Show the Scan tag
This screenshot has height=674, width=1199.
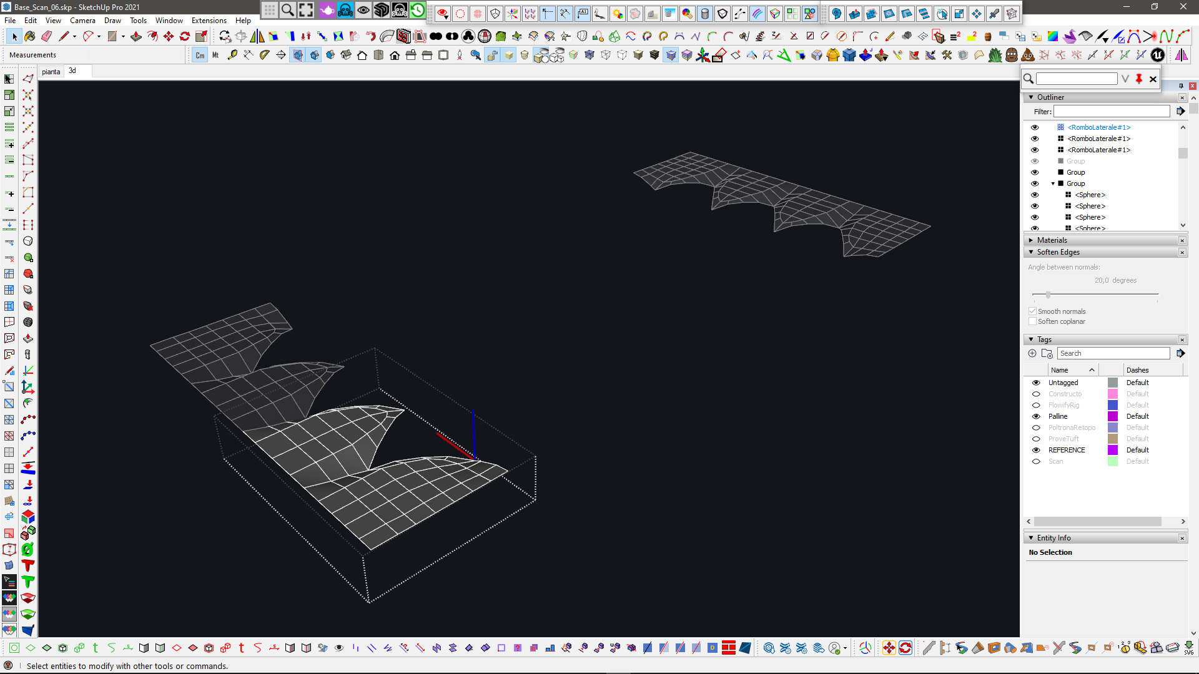pyautogui.click(x=1036, y=461)
